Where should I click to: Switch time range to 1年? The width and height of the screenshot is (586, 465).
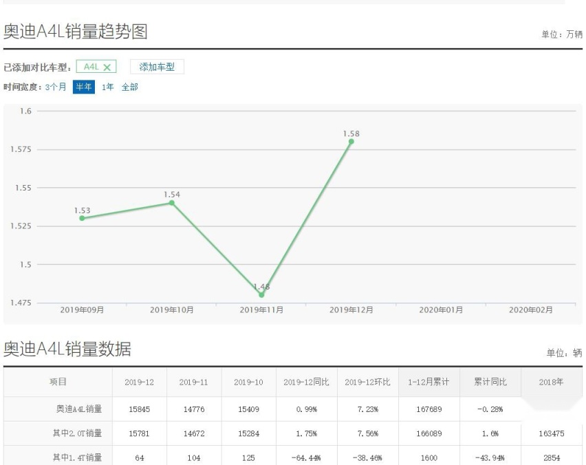pos(107,87)
